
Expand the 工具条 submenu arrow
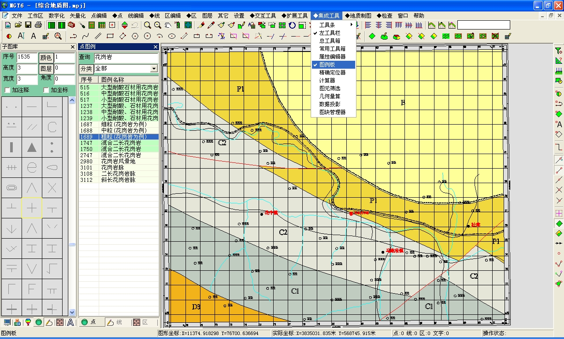[352, 25]
